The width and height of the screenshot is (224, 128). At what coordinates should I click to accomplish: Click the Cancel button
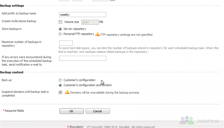point(98,111)
